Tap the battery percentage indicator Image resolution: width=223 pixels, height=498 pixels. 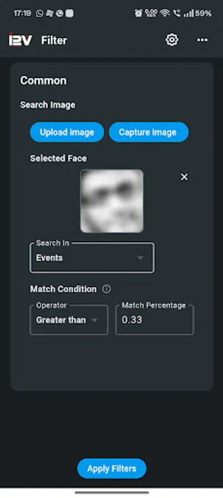[203, 13]
